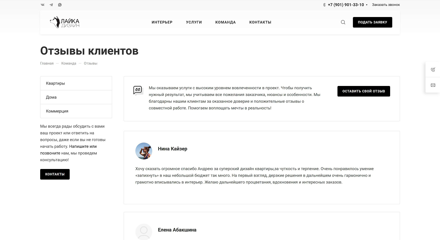Navigate to Главная via breadcrumb
Image resolution: width=440 pixels, height=240 pixels.
click(47, 63)
